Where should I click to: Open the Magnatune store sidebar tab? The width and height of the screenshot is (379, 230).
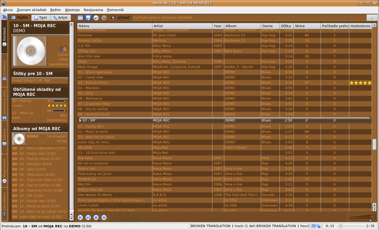4,171
